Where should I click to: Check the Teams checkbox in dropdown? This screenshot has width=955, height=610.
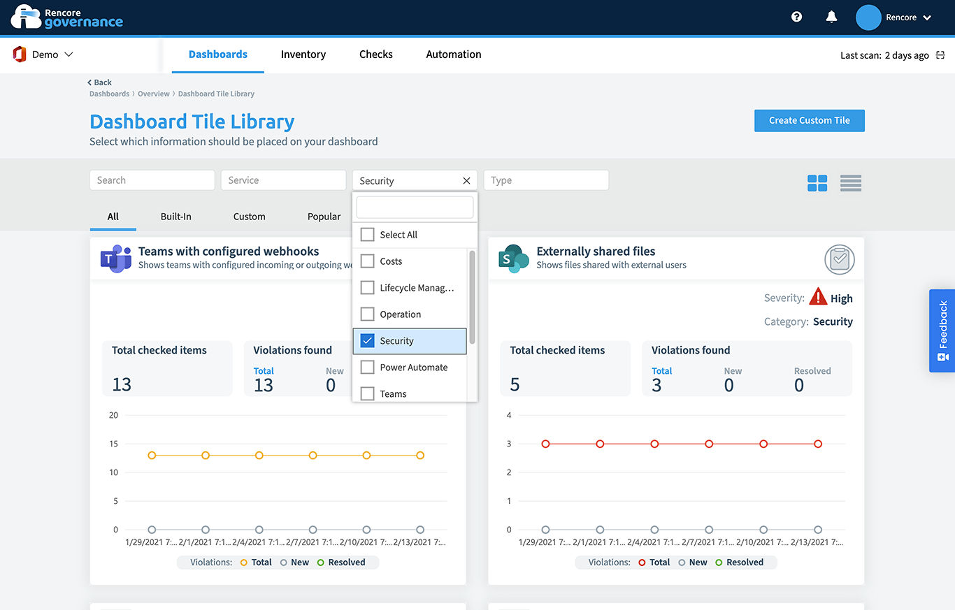click(367, 394)
